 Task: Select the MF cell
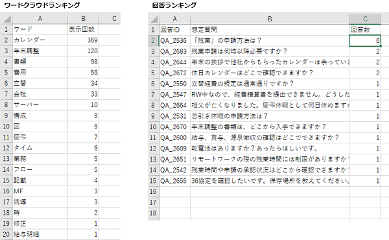(40, 191)
